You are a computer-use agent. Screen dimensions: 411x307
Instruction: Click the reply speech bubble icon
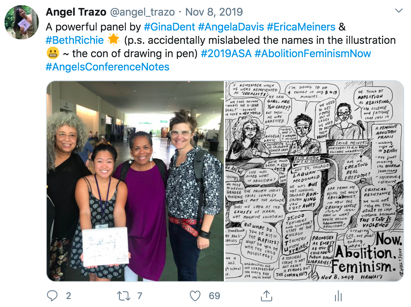coord(52,296)
